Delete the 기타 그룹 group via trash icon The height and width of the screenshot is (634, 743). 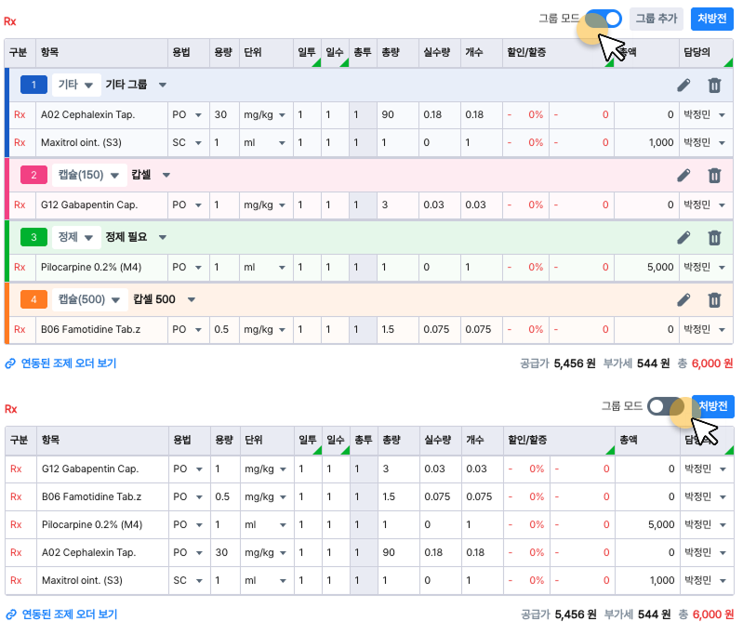click(714, 86)
